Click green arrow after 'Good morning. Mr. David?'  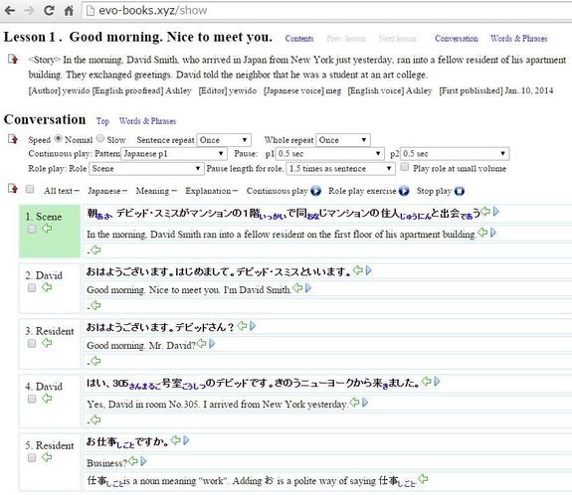(202, 343)
